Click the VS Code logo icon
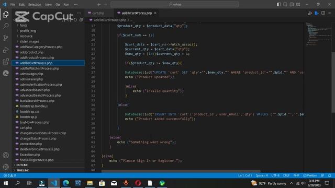Screen dimensions: 335x188 tap(4, 4)
